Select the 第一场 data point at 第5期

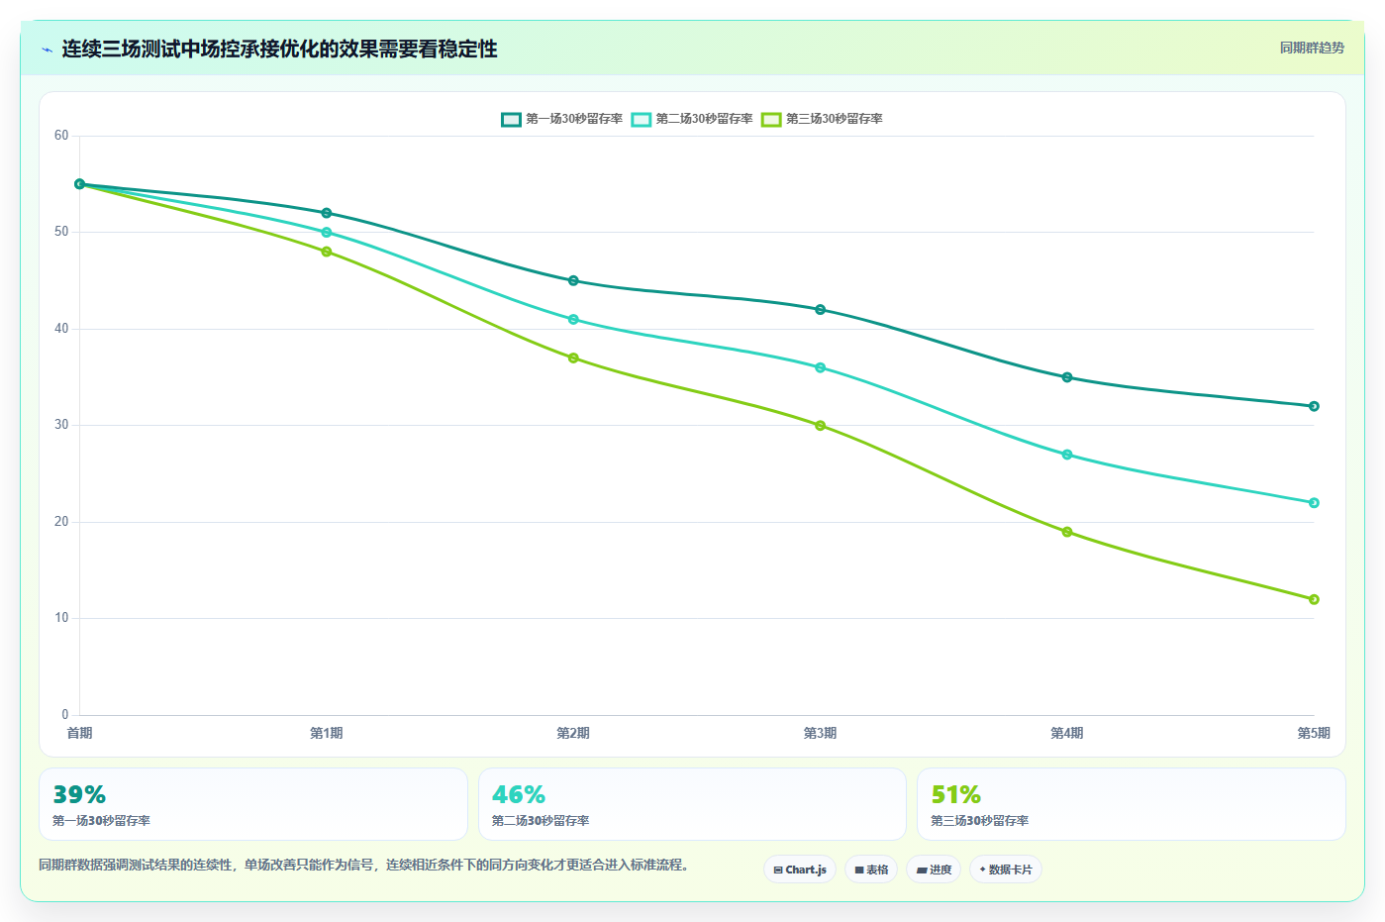(x=1314, y=406)
